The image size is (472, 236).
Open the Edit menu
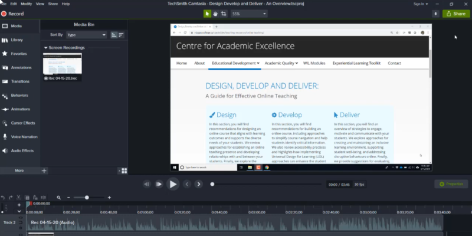(x=14, y=4)
